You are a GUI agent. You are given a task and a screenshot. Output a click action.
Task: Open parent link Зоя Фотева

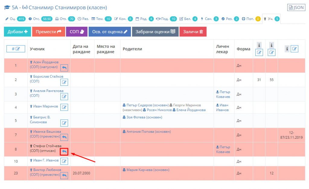click(142, 117)
